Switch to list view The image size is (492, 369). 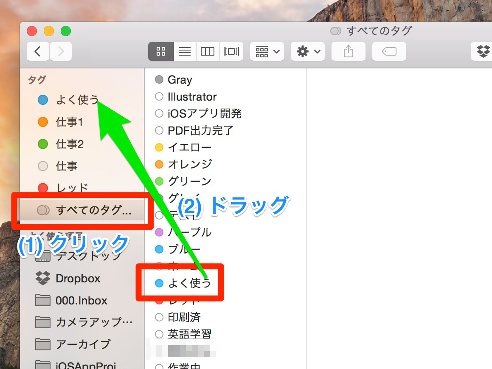(x=185, y=51)
